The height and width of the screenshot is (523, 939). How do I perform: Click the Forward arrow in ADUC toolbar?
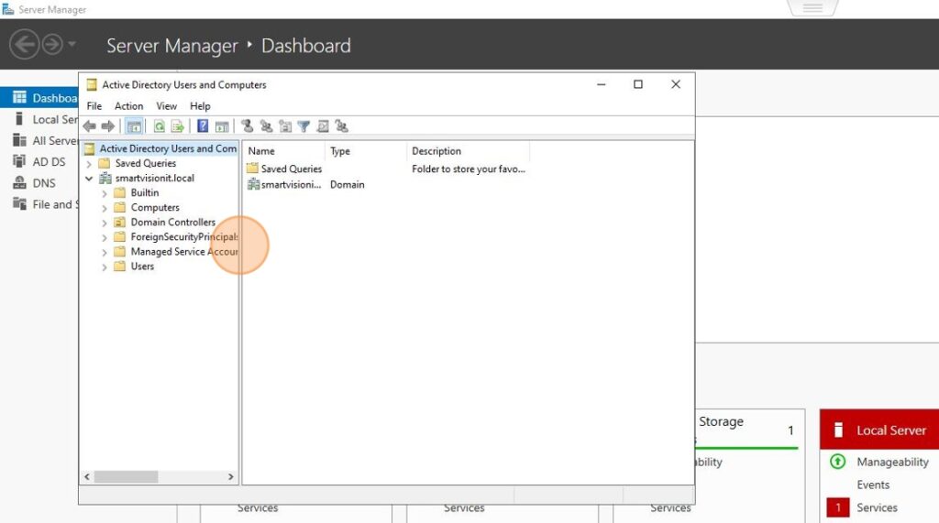(108, 126)
